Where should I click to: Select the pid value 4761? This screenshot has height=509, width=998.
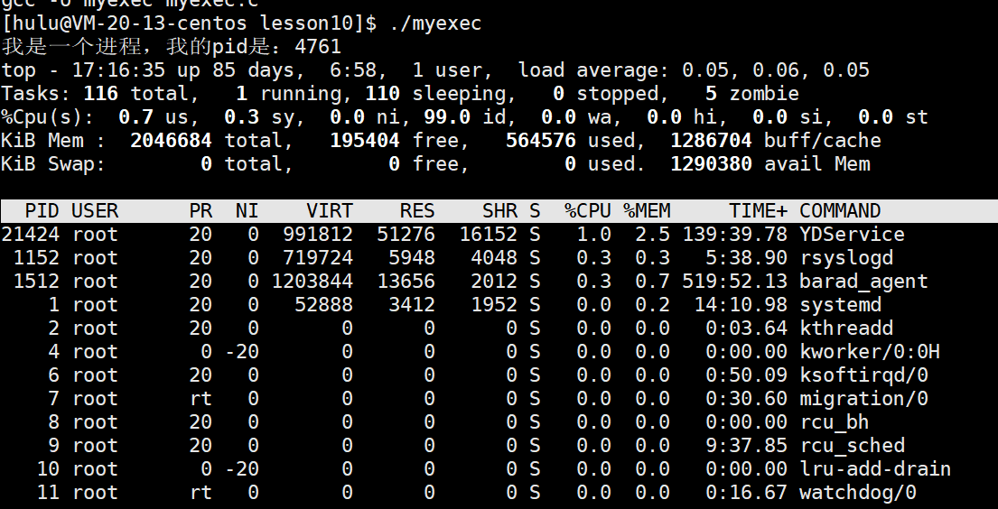click(x=318, y=46)
